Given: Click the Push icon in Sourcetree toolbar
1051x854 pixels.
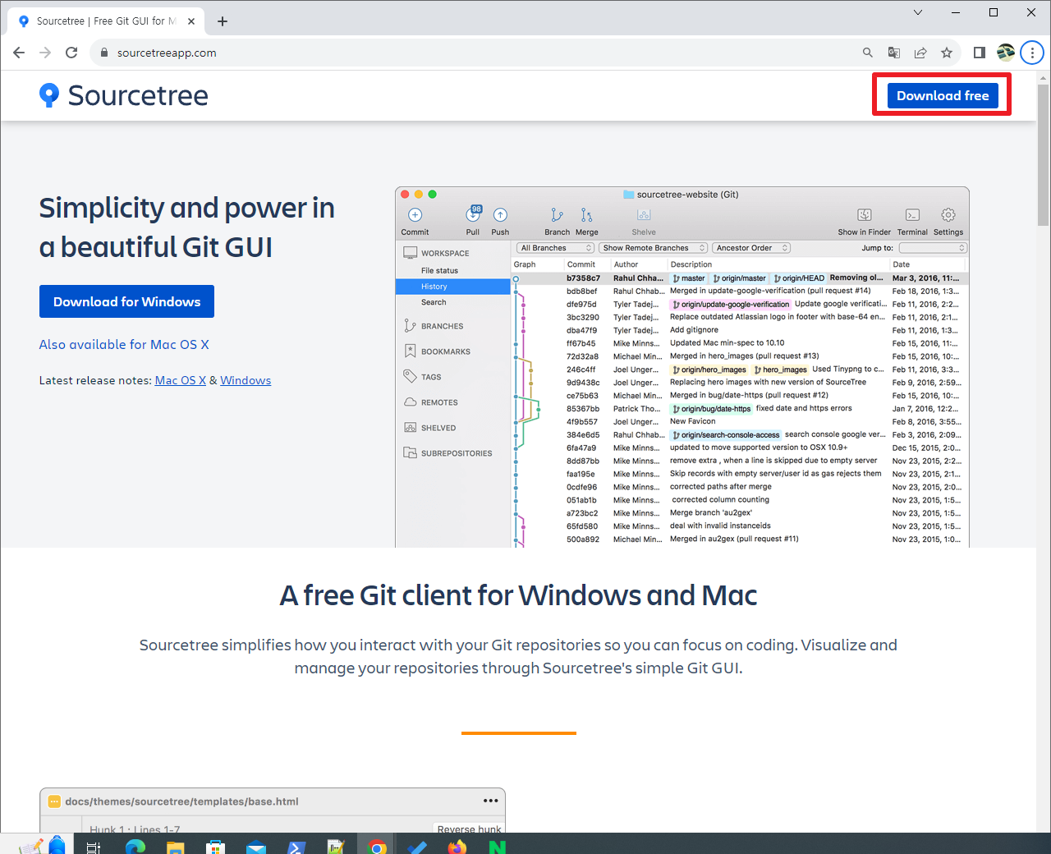Looking at the screenshot, I should (500, 215).
